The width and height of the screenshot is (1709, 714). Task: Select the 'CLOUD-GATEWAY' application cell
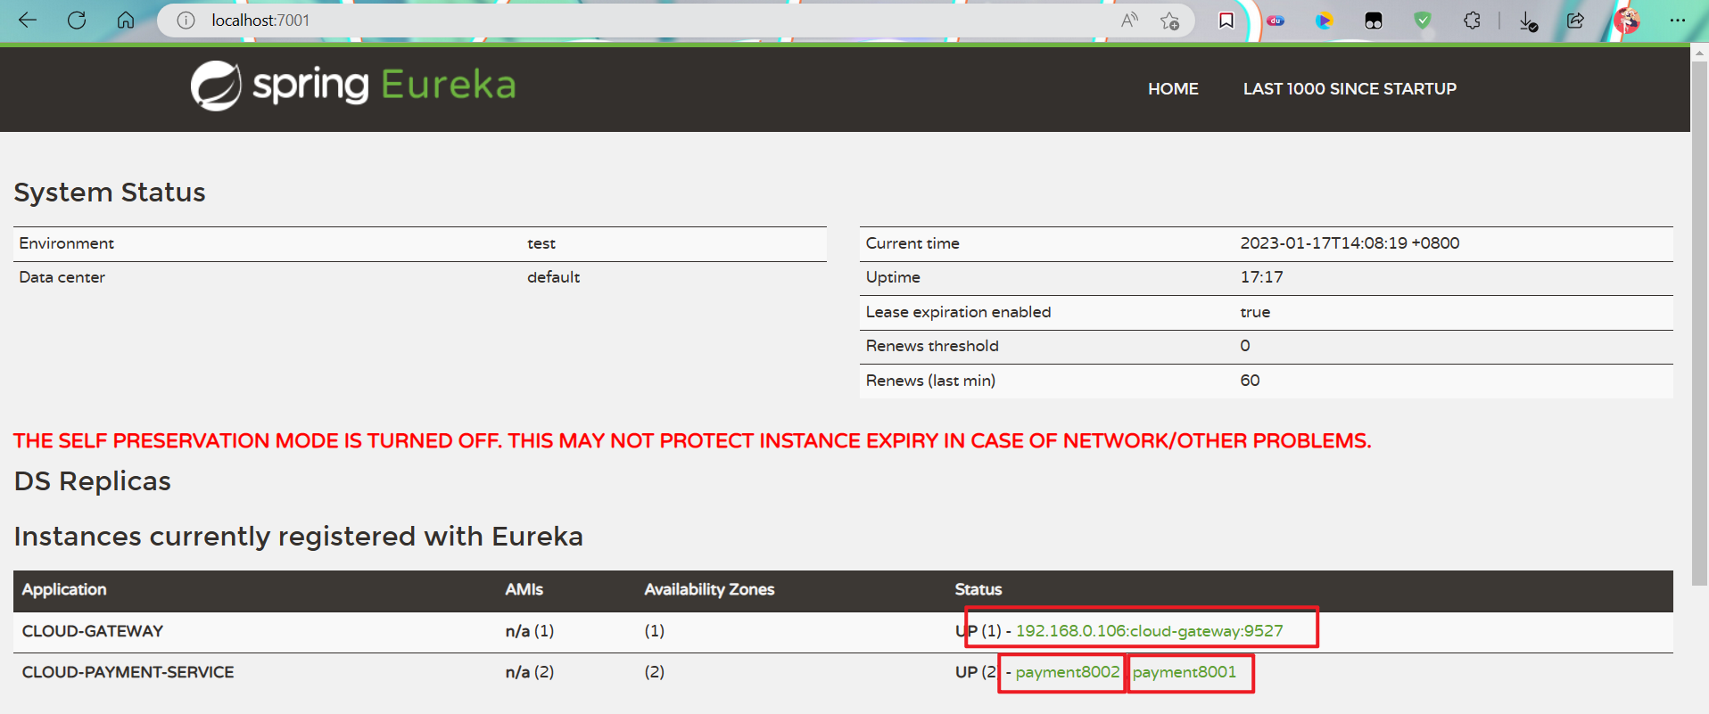pyautogui.click(x=93, y=631)
